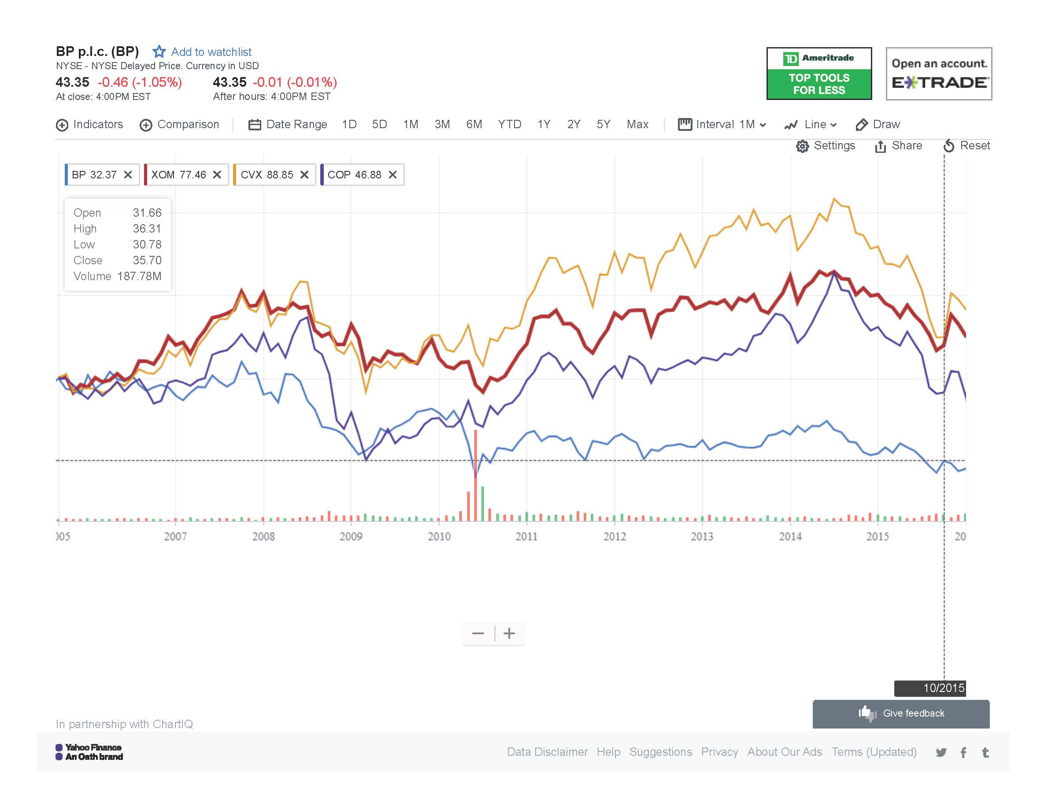Click the Share upload icon
Viewport: 1048px width, 810px height.
880,146
